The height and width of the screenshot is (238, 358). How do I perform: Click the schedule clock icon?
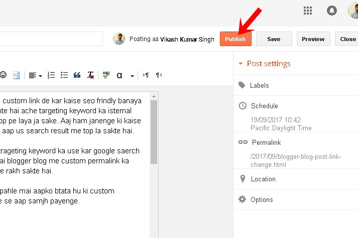[x=243, y=106]
